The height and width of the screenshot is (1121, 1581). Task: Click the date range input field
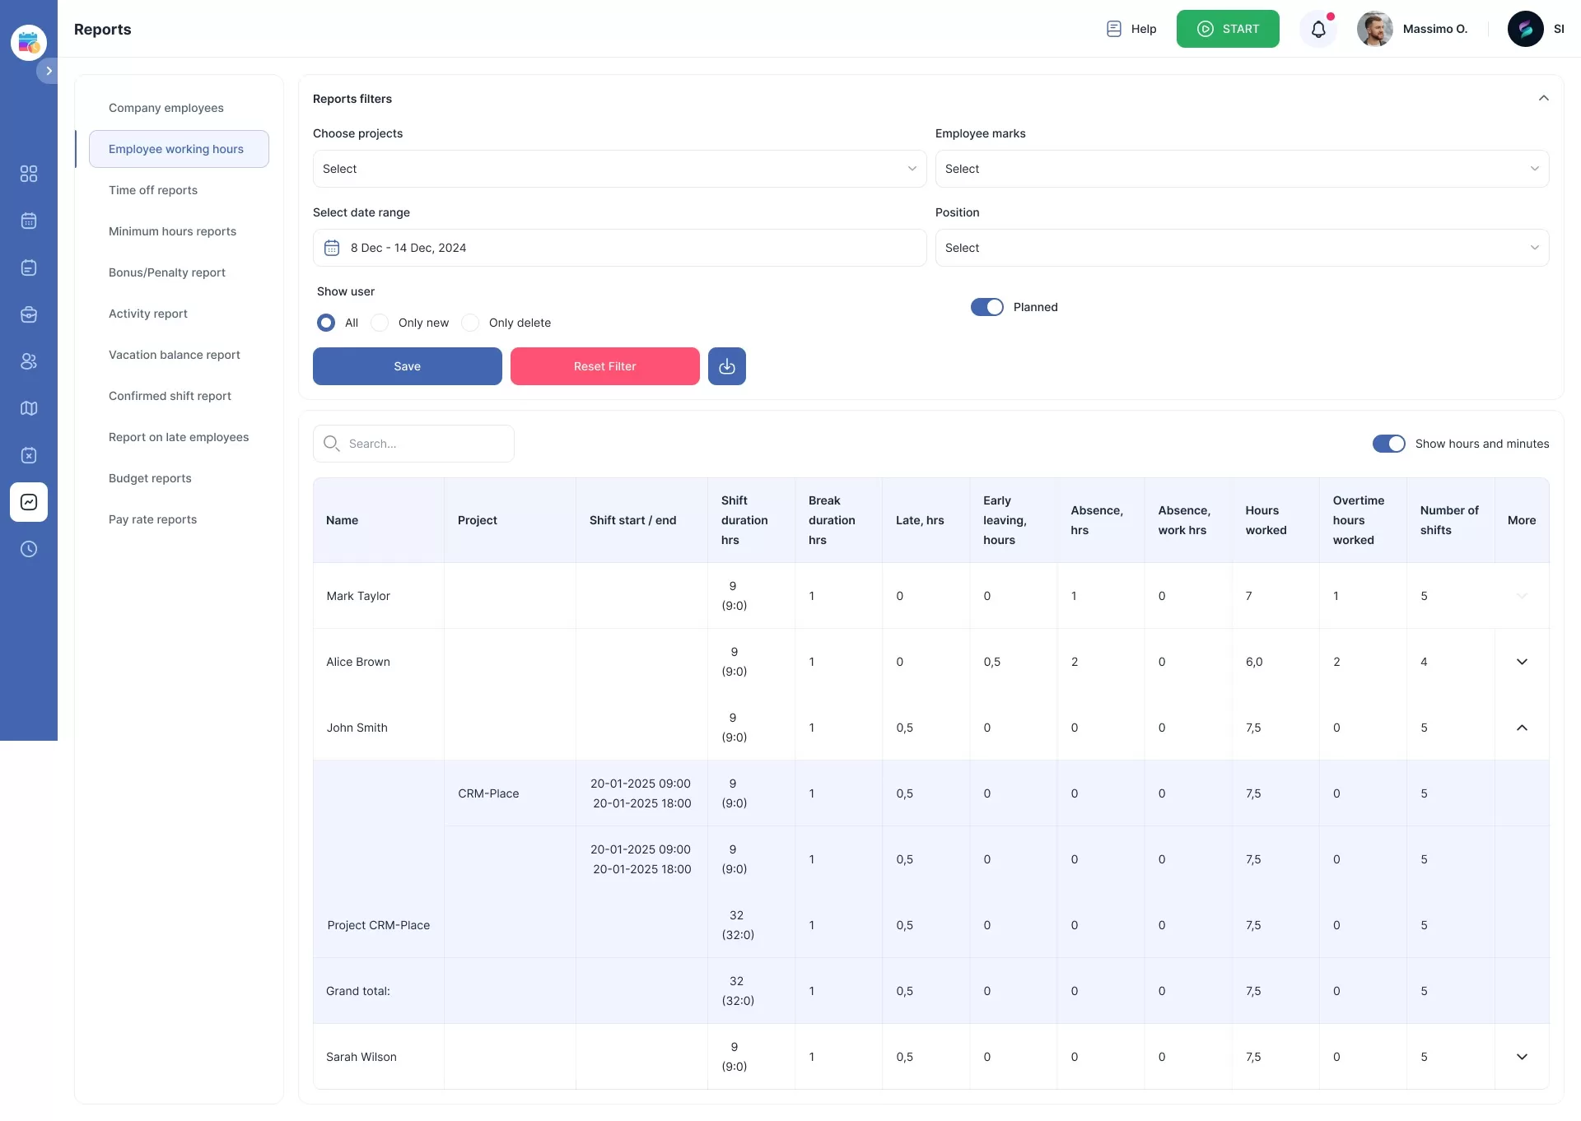click(x=619, y=248)
